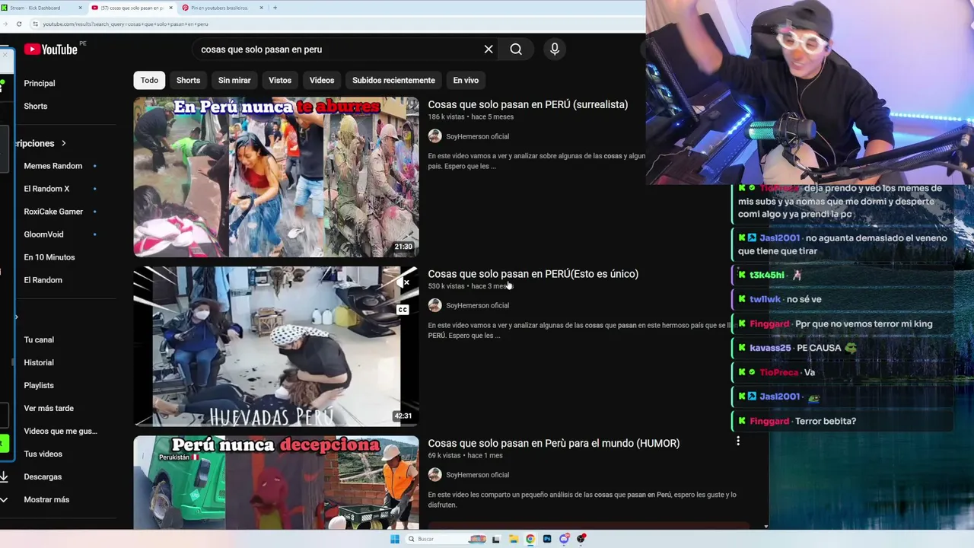Select the Todo filter chip
The height and width of the screenshot is (548, 974).
(x=149, y=80)
